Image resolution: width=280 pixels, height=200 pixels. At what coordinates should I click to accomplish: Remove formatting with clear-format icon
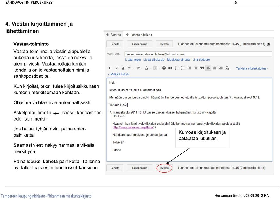click(227, 68)
